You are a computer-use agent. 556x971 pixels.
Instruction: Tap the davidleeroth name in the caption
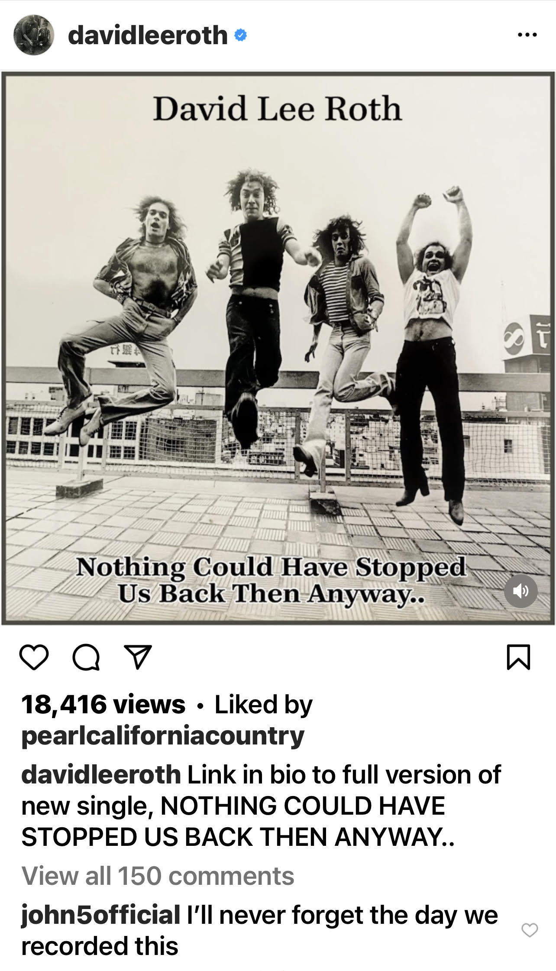pyautogui.click(x=101, y=774)
